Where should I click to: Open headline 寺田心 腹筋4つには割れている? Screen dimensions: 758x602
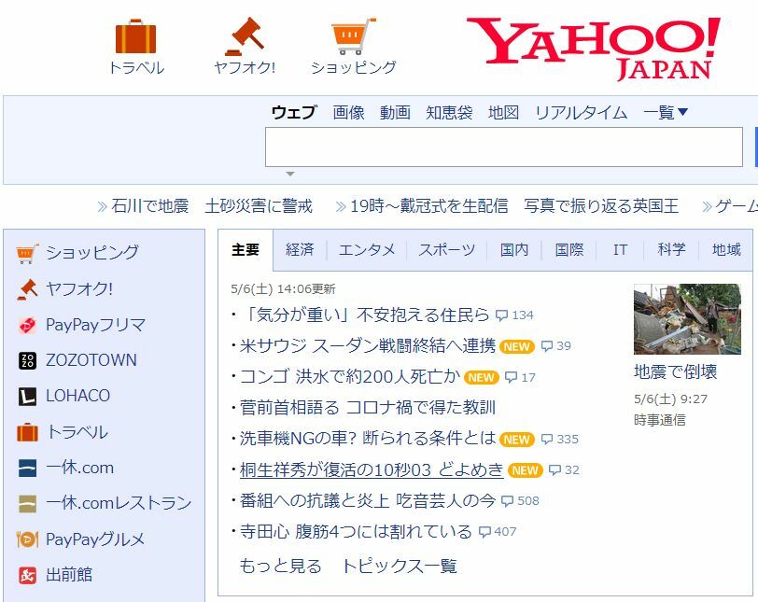tap(356, 531)
